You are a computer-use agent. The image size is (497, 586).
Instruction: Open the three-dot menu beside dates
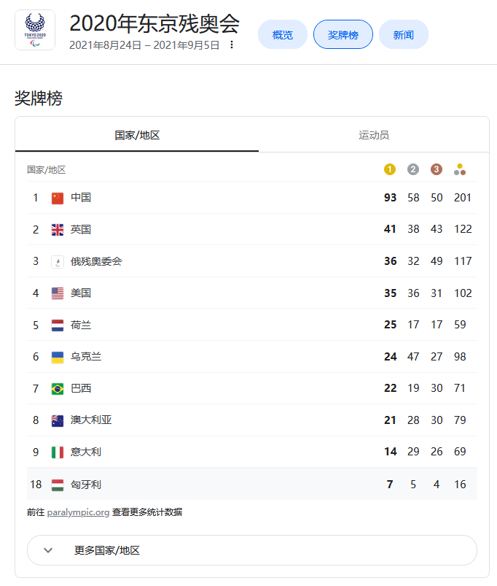pos(232,45)
